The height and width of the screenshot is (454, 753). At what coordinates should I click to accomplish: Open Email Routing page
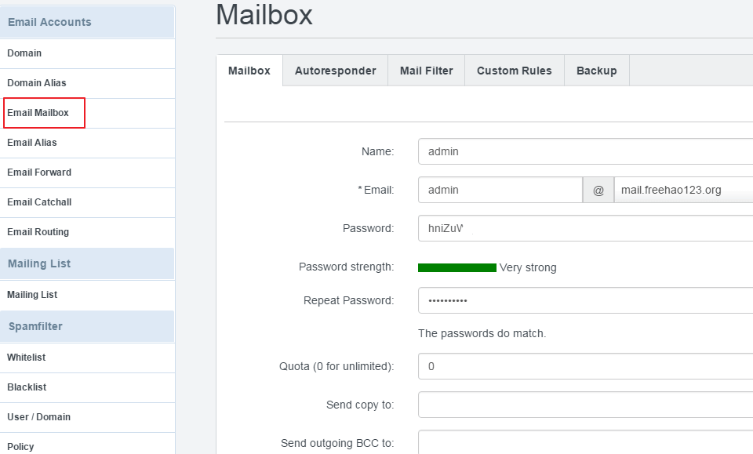(87, 232)
